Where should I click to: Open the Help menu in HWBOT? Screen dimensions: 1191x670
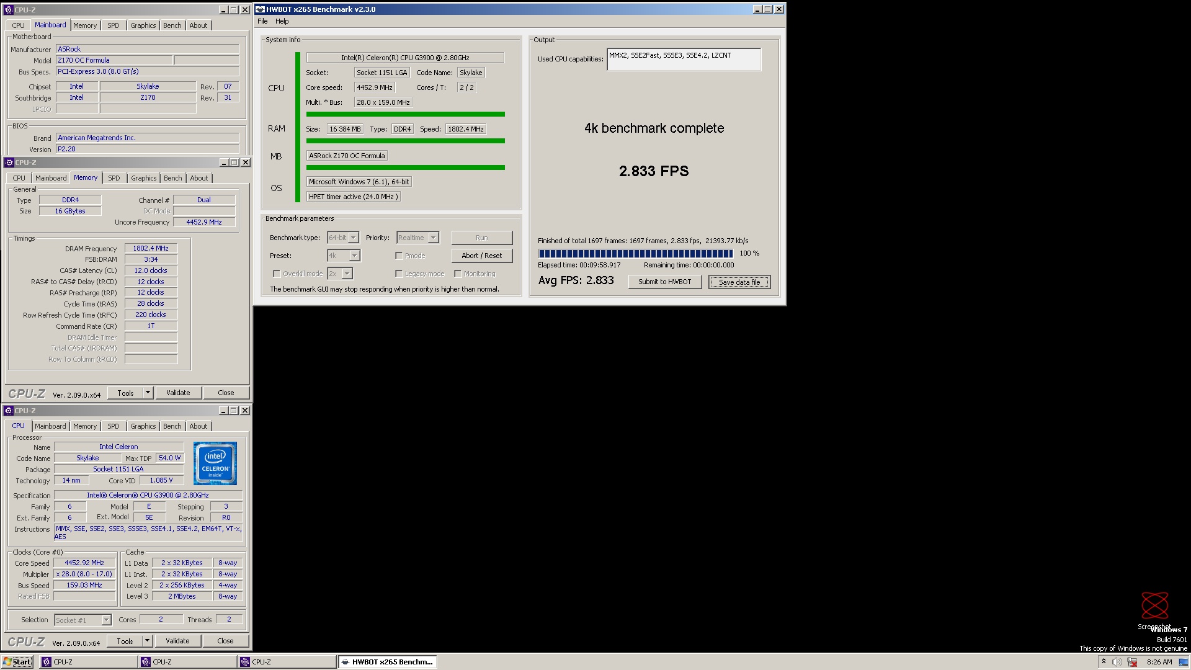point(282,21)
